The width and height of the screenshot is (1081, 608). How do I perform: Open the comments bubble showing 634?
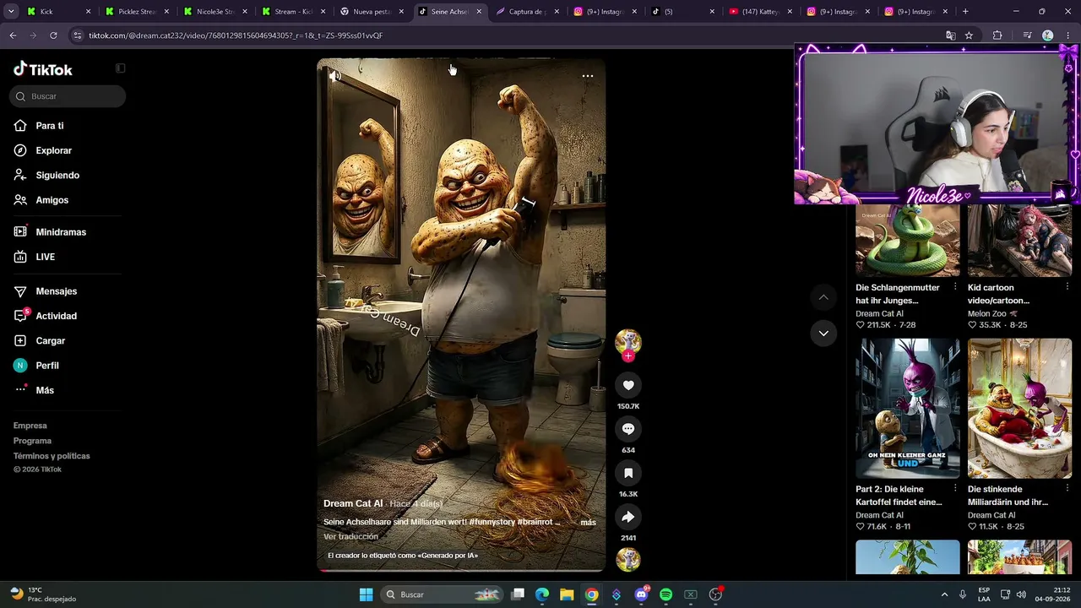pyautogui.click(x=627, y=429)
